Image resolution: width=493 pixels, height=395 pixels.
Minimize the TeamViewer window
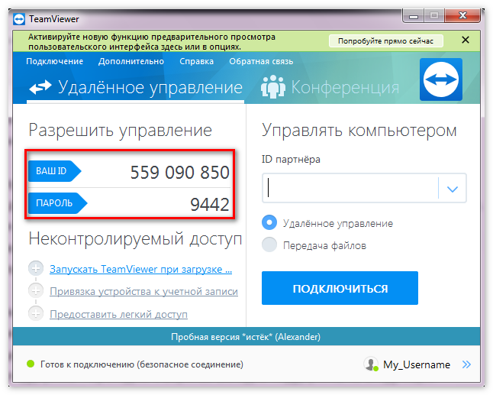point(414,15)
